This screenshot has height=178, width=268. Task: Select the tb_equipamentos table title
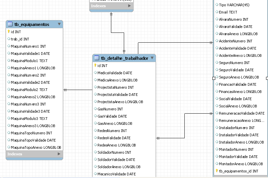pyautogui.click(x=32, y=24)
